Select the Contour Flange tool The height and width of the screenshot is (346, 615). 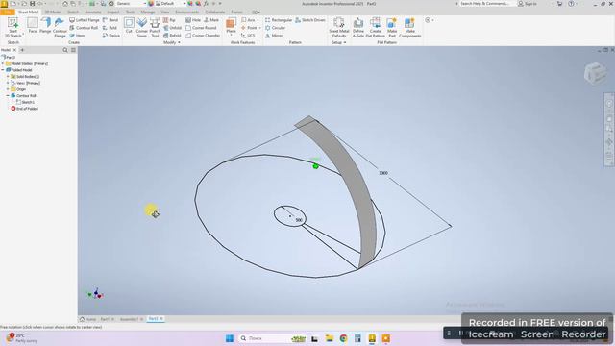click(60, 28)
